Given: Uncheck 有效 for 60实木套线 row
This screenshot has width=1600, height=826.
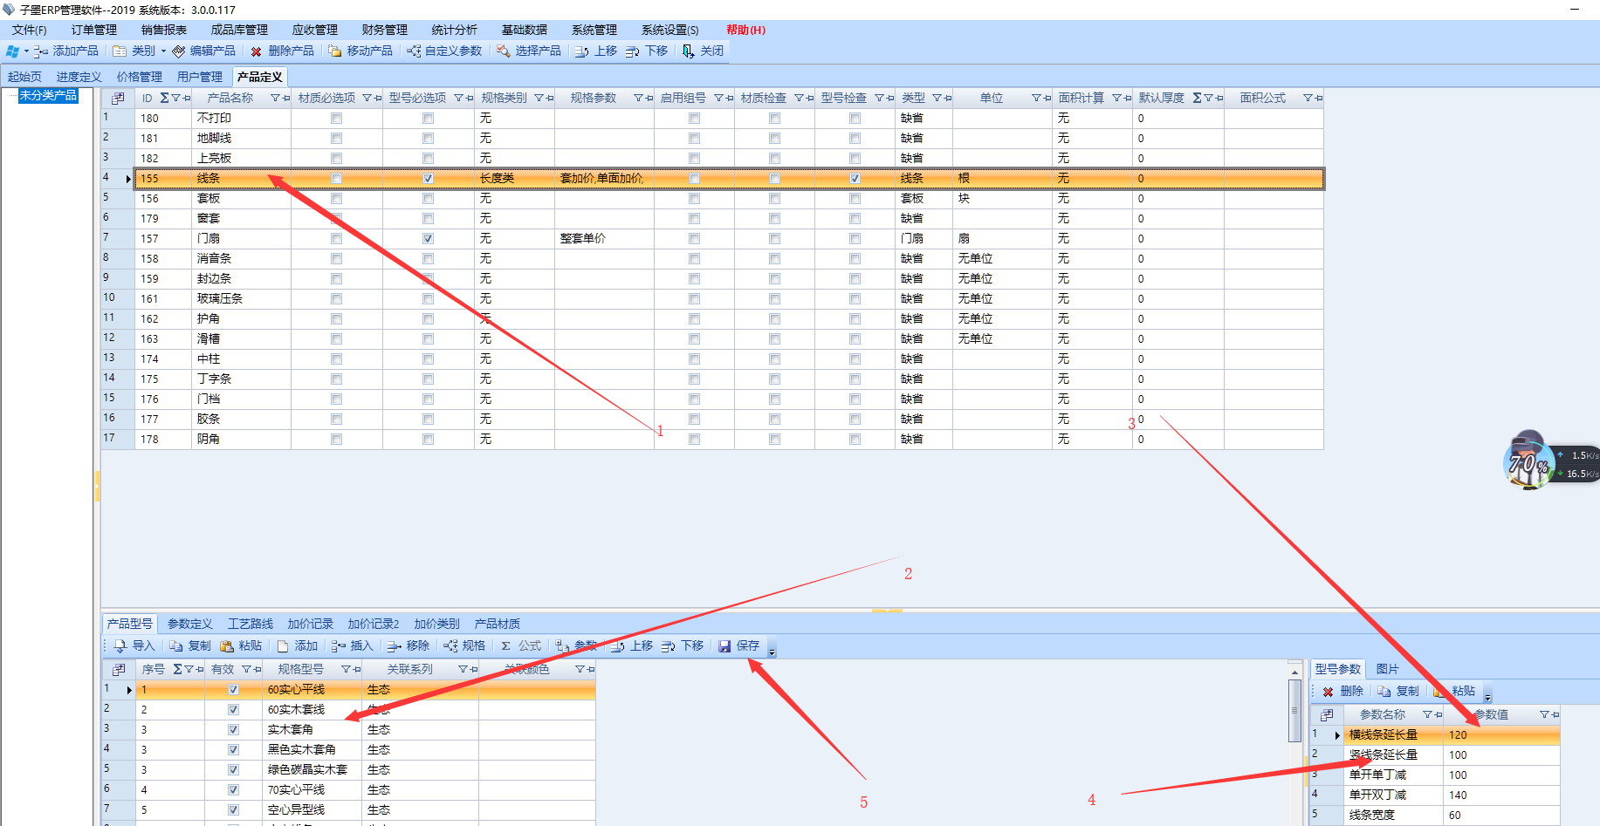Looking at the screenshot, I should pyautogui.click(x=233, y=710).
